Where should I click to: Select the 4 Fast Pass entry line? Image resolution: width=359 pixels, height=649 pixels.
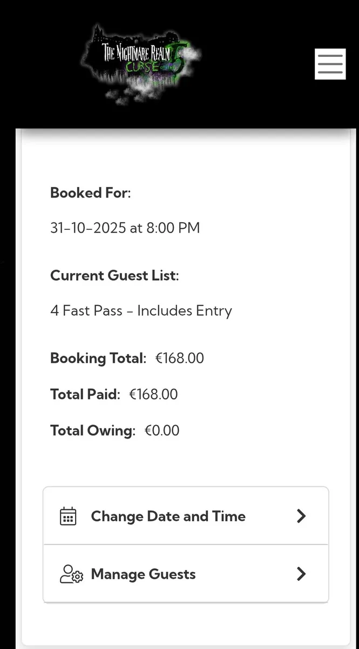click(x=141, y=311)
